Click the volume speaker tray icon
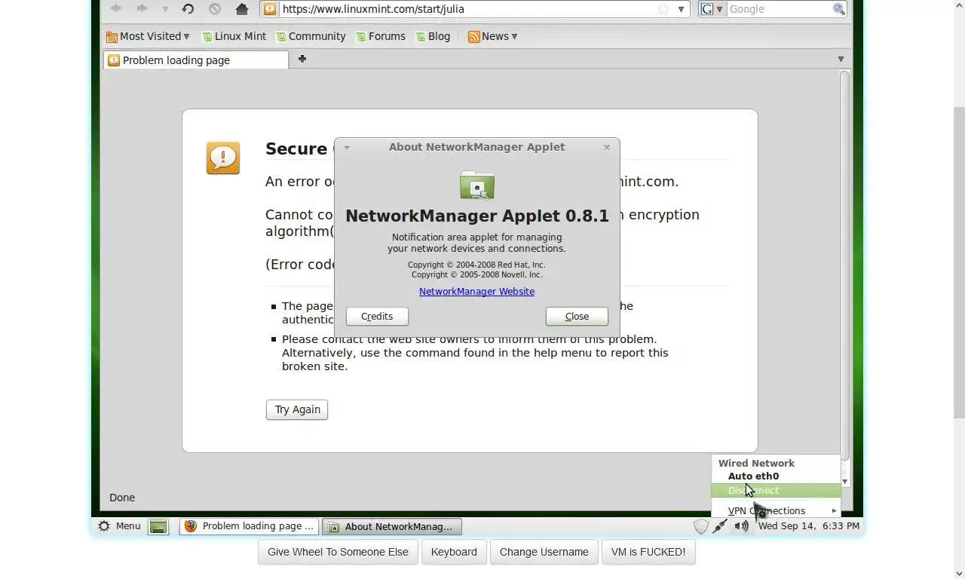 click(742, 526)
